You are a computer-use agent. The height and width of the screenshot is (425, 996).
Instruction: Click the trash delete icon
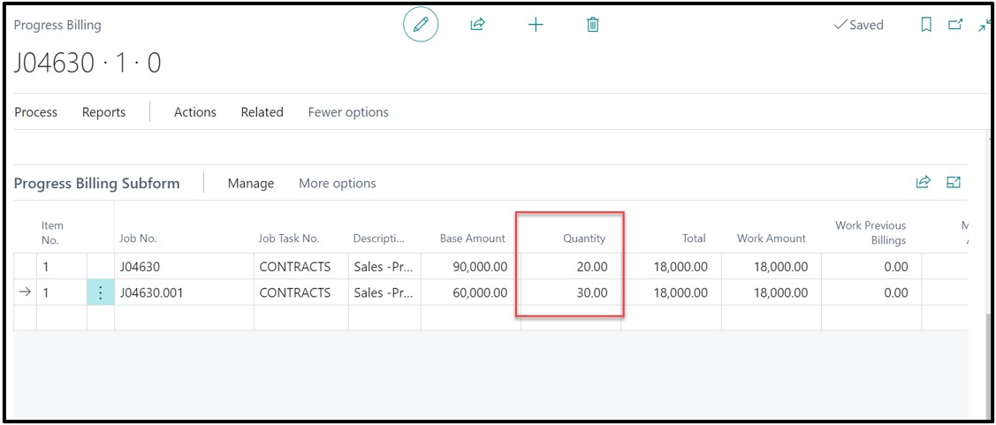pyautogui.click(x=593, y=25)
